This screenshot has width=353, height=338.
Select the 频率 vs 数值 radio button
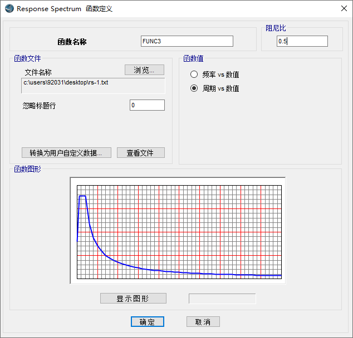(194, 74)
